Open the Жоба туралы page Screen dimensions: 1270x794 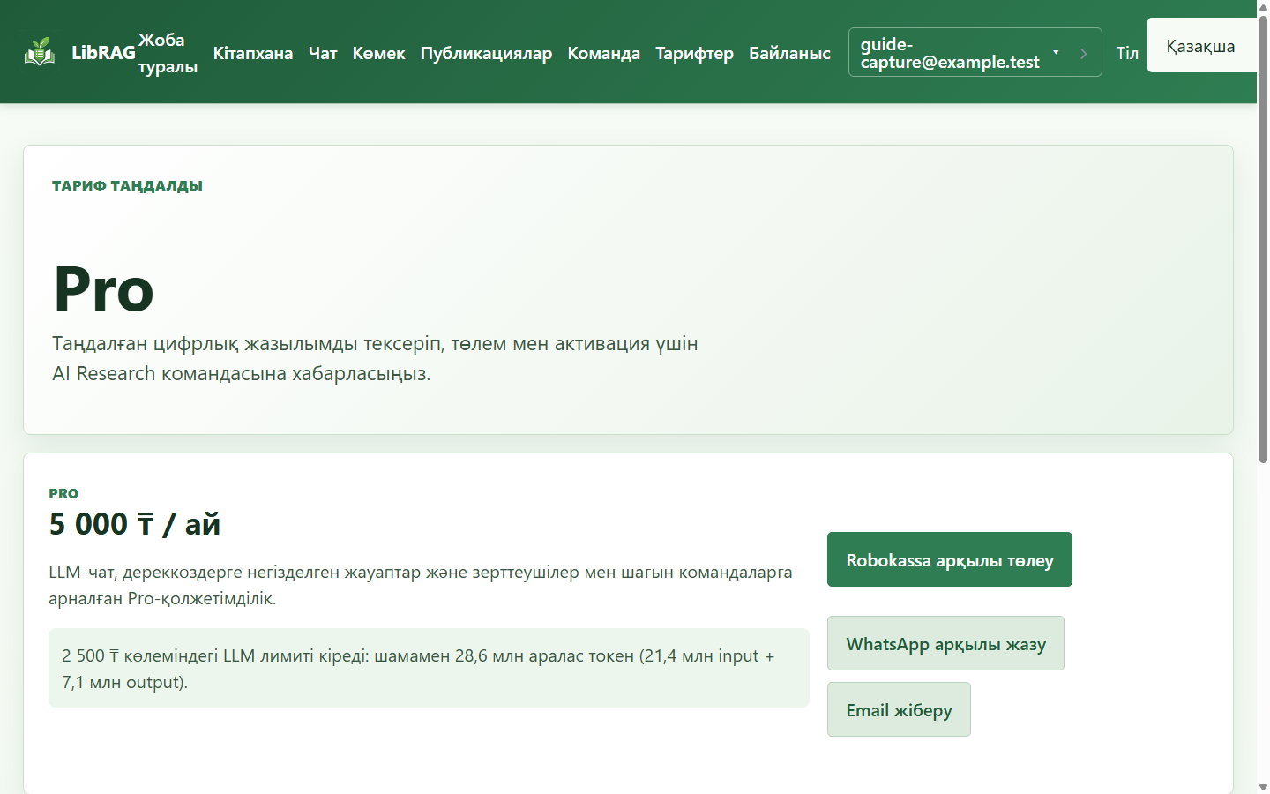pos(168,53)
